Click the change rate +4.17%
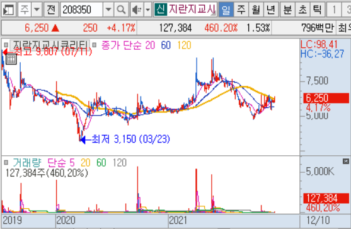351x229 pixels. click(121, 28)
